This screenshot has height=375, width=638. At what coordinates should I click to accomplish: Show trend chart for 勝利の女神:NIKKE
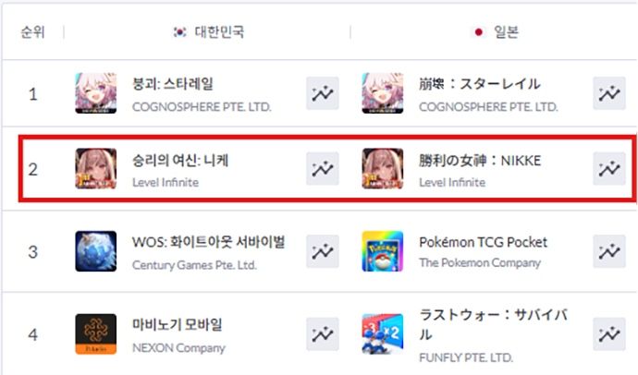[609, 169]
